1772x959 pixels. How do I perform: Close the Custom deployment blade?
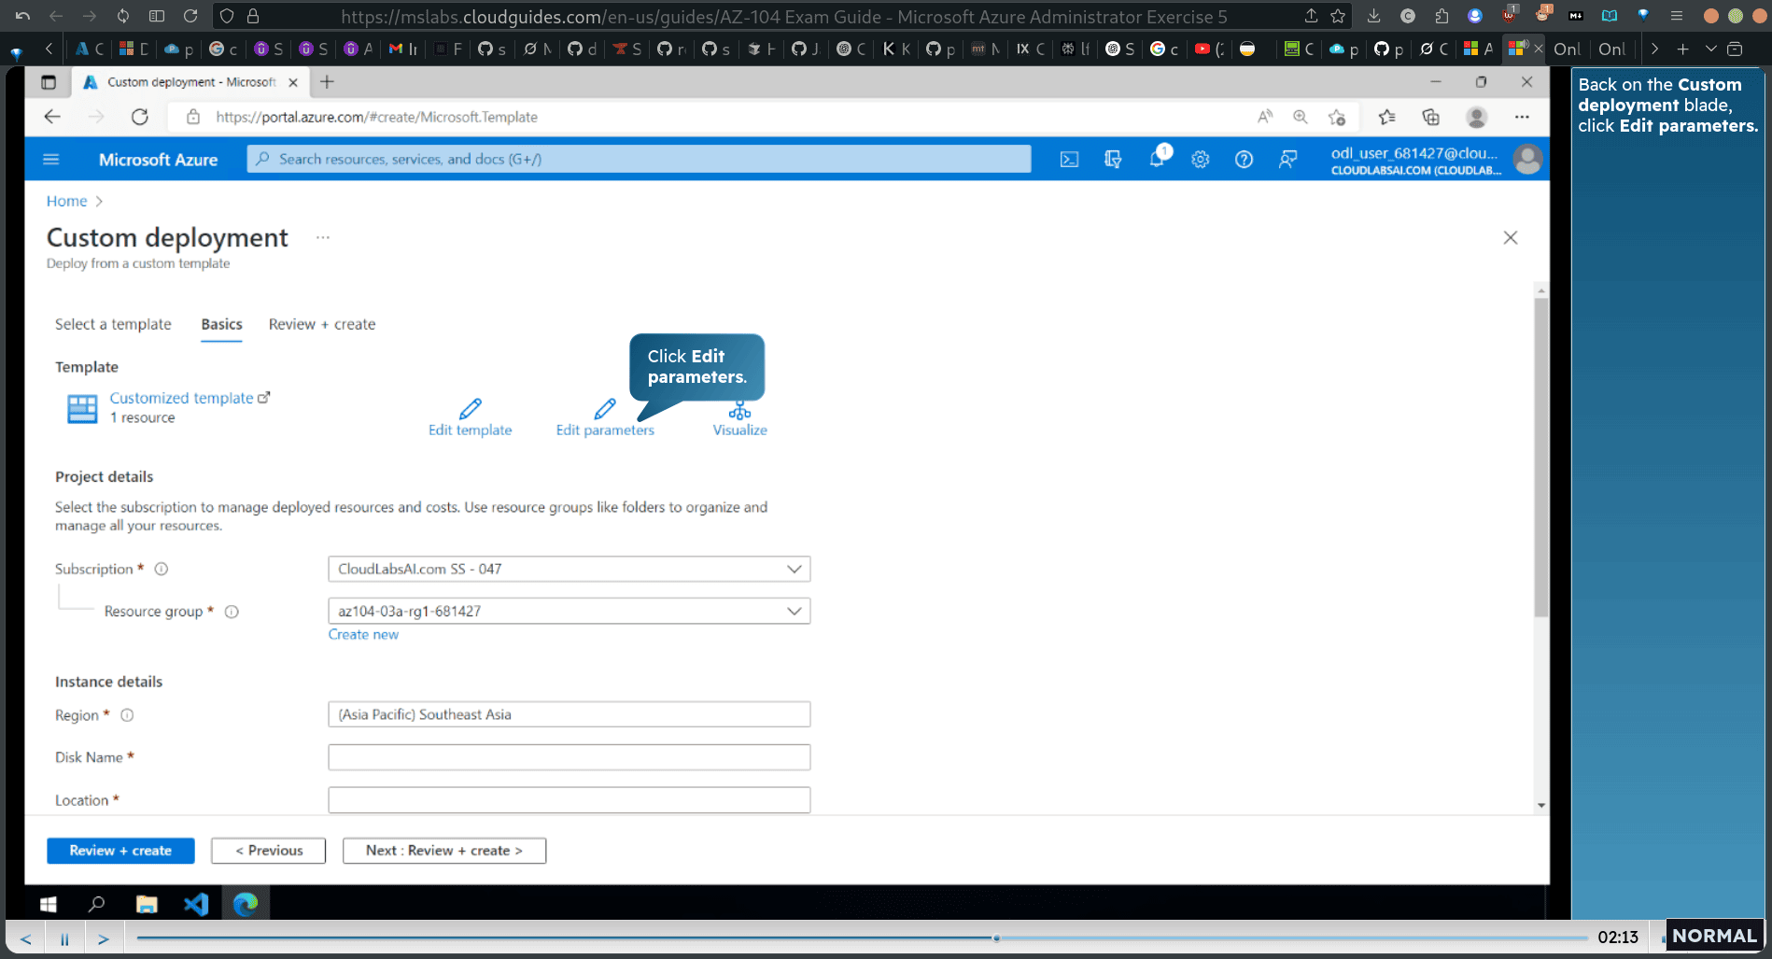[x=1511, y=237]
